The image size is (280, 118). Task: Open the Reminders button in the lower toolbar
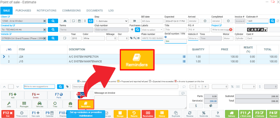(86, 105)
